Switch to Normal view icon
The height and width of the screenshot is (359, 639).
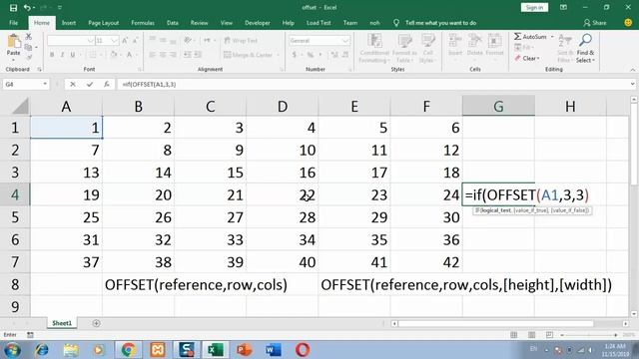coord(514,335)
